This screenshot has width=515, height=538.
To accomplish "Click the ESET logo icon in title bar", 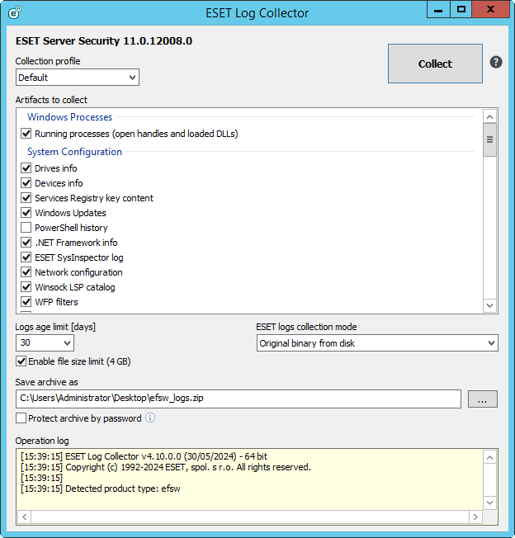I will (x=14, y=12).
